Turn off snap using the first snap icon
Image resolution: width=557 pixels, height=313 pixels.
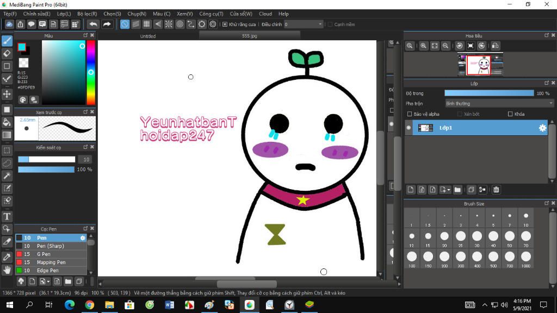(125, 24)
